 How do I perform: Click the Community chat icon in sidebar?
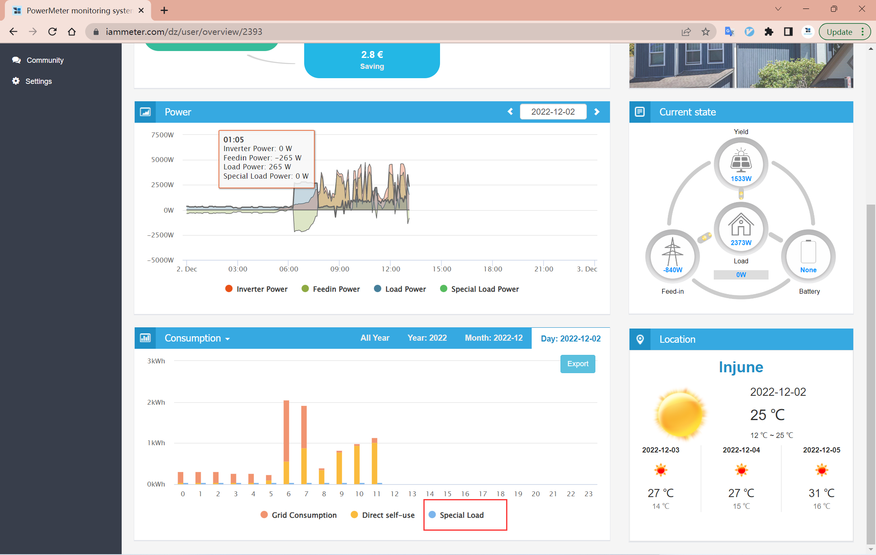pos(16,60)
